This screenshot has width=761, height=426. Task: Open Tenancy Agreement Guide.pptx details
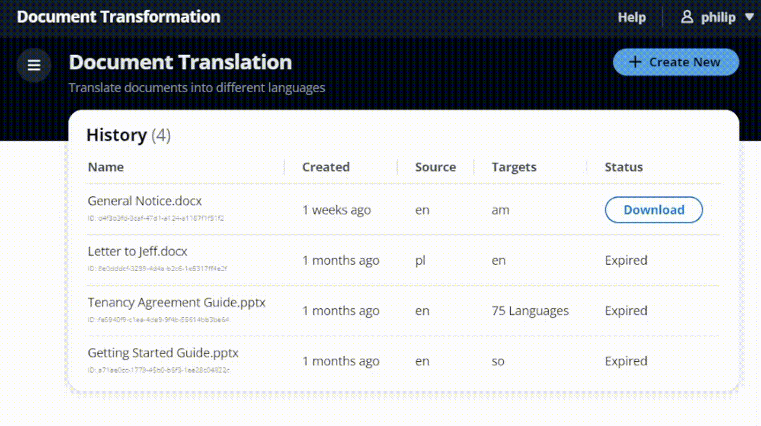tap(177, 302)
